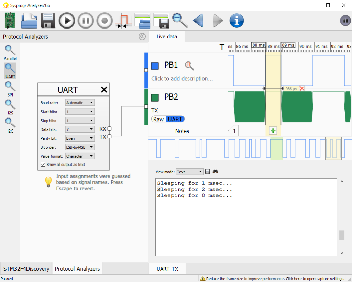Save decoded text output
The height and width of the screenshot is (282, 352).
pyautogui.click(x=208, y=172)
